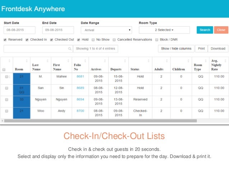Open Show / hide columns options

(176, 49)
